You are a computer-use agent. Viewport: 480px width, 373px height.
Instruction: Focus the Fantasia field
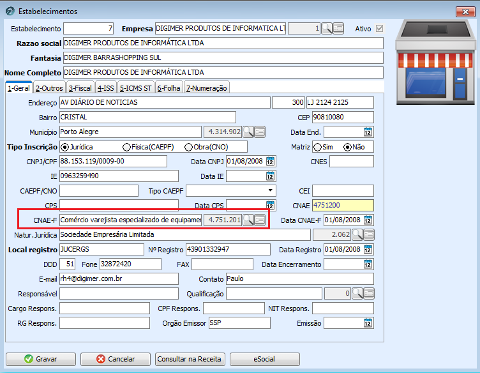223,58
